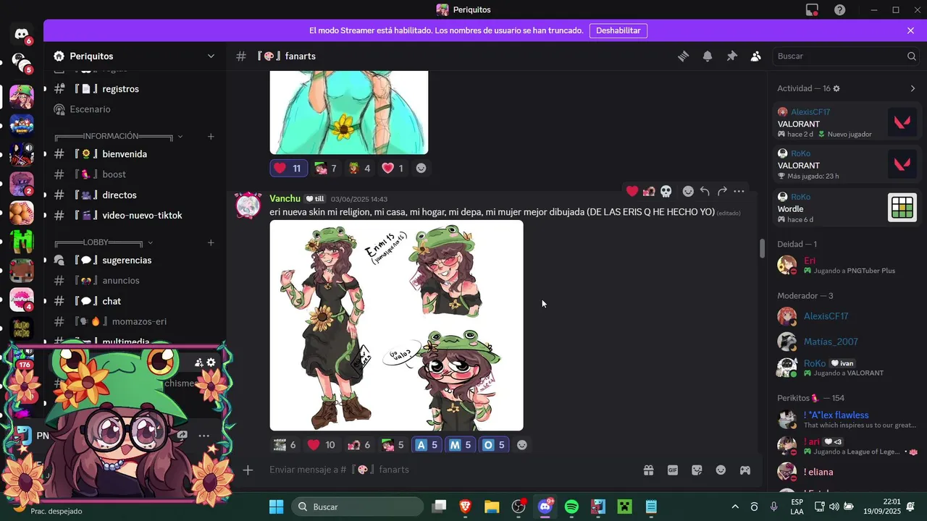Screen dimensions: 927x521
Task: Toggle the letter O reaction
Action: pyautogui.click(x=495, y=445)
